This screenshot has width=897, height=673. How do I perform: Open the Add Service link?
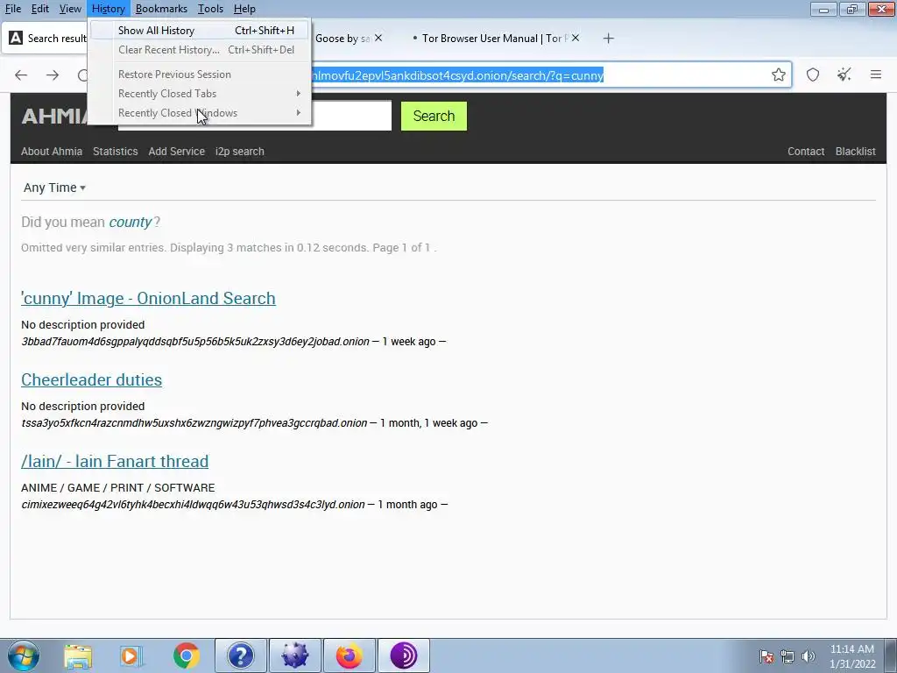click(x=176, y=152)
